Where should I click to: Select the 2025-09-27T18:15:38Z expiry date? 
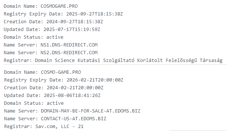[x=94, y=14]
